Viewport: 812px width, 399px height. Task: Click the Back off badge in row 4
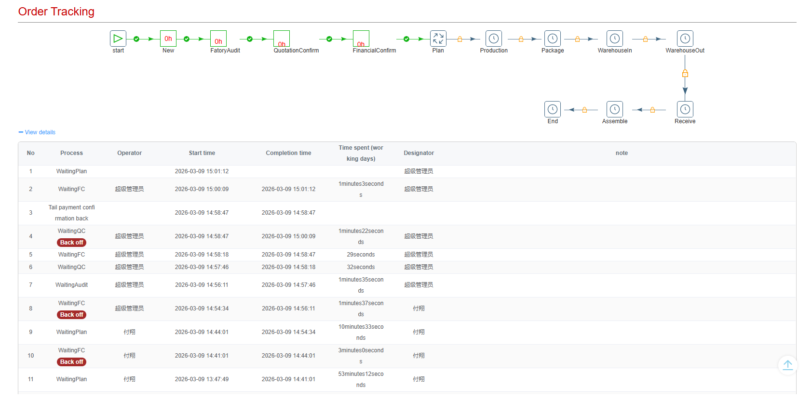72,243
